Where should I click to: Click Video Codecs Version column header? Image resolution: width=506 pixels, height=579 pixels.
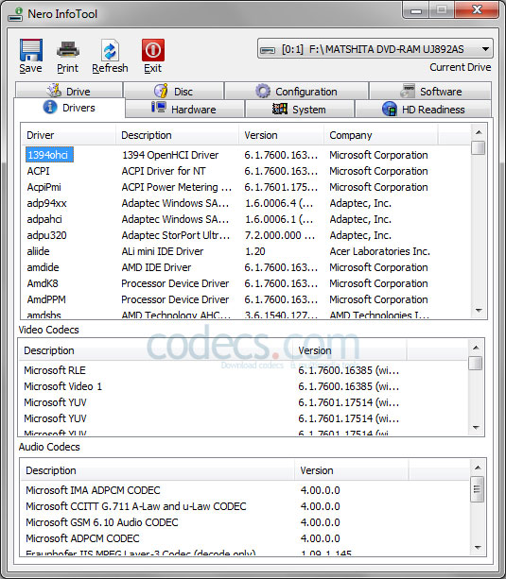point(350,350)
